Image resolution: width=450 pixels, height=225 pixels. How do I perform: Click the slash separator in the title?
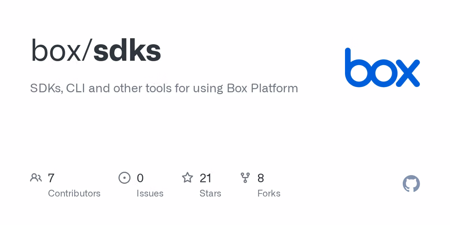[87, 51]
